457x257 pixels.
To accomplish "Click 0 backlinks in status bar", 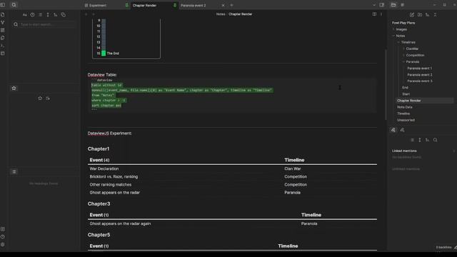I will (x=443, y=248).
